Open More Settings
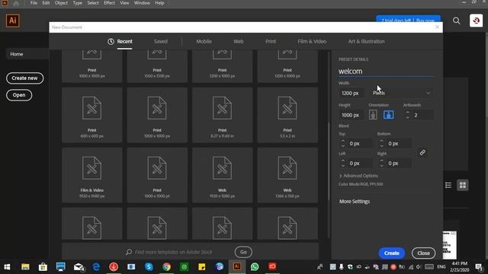 click(355, 202)
